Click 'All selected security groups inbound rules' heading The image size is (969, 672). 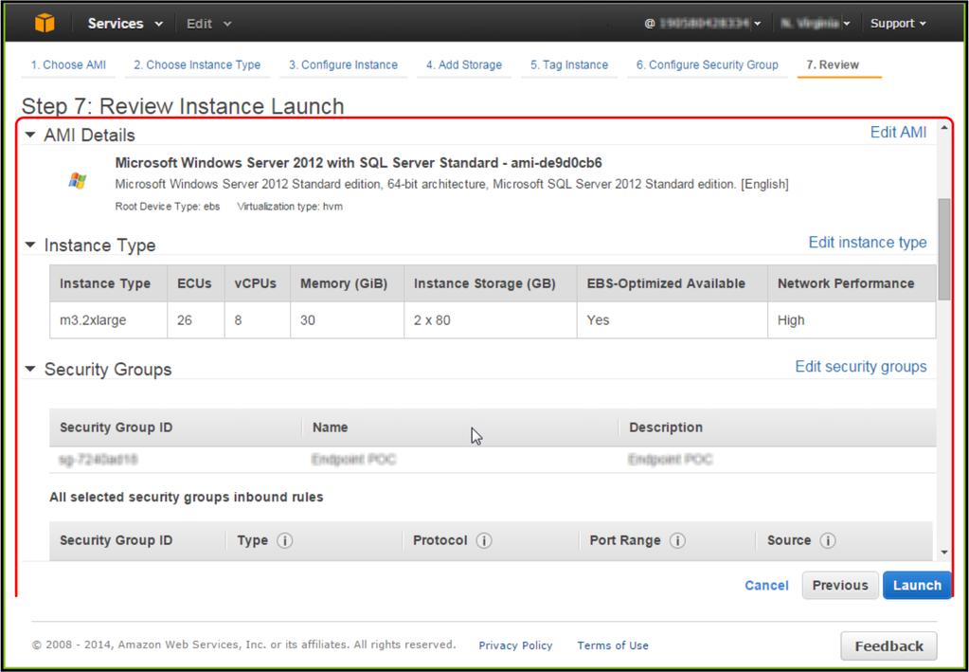[x=186, y=497]
